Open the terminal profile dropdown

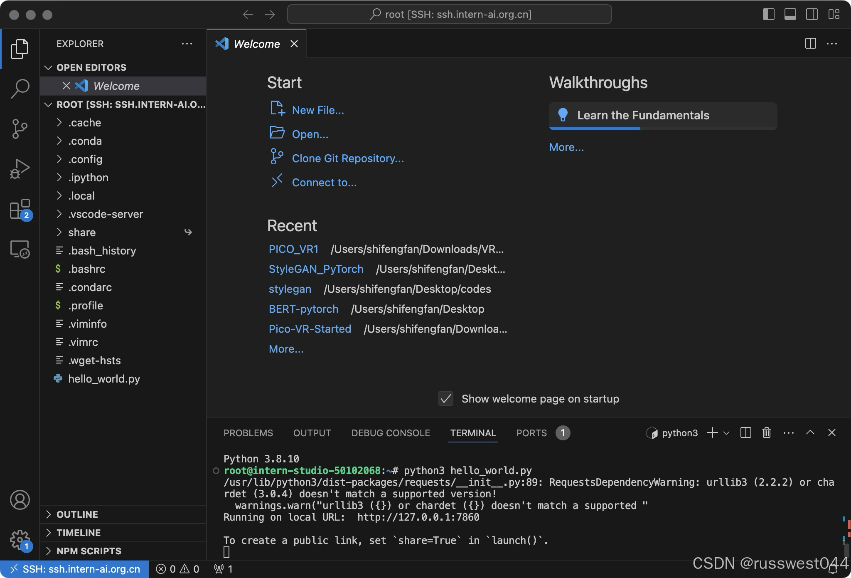[x=726, y=433]
